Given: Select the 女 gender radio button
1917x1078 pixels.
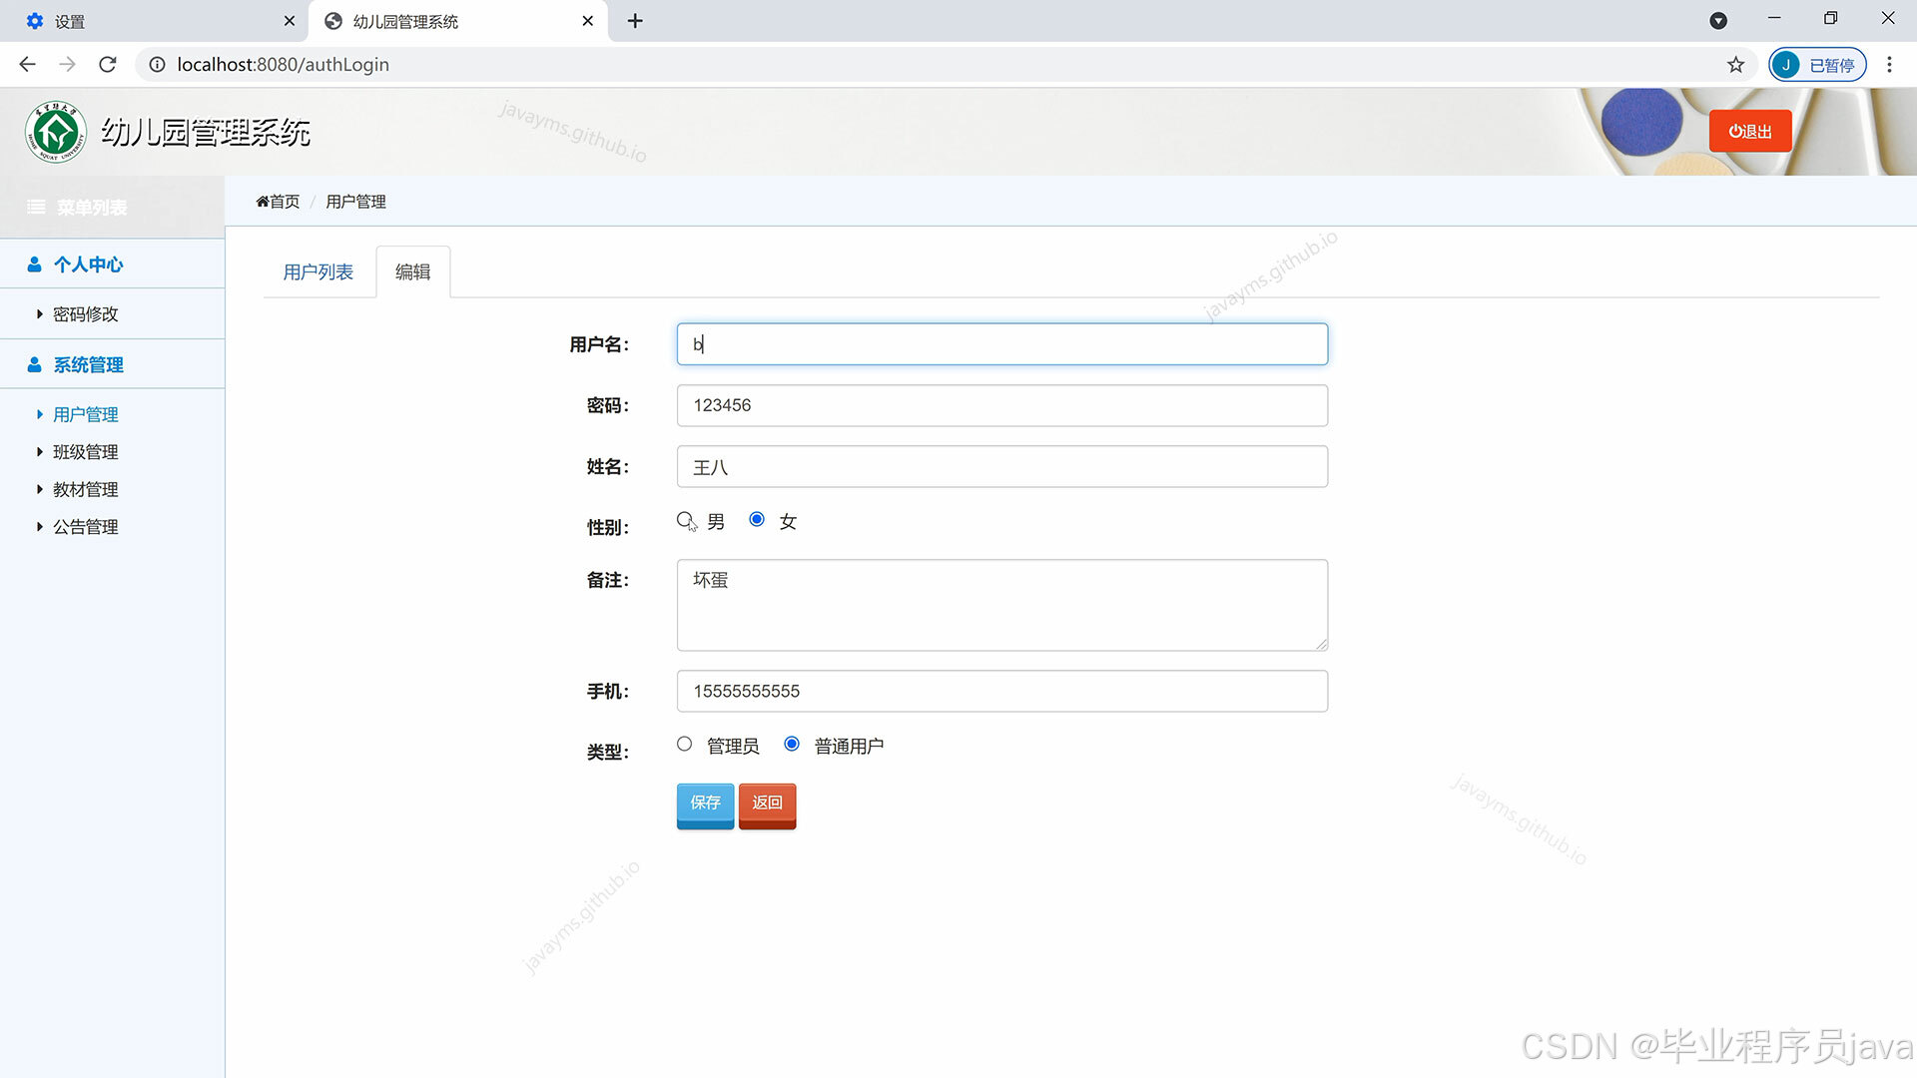Looking at the screenshot, I should click(757, 520).
